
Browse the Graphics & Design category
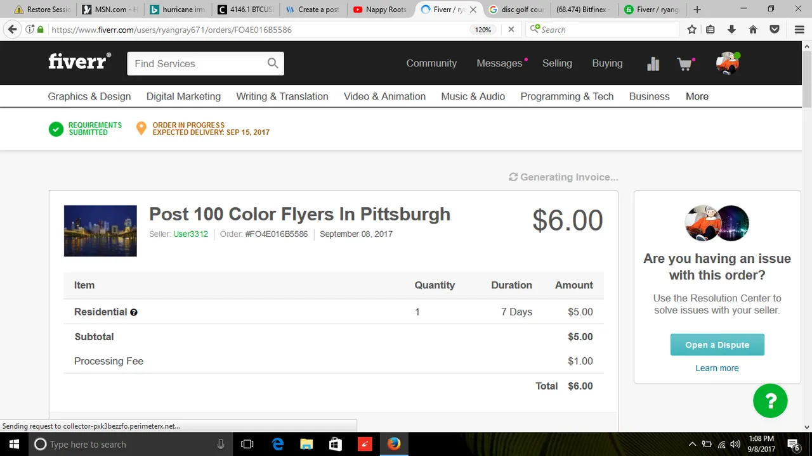[89, 96]
